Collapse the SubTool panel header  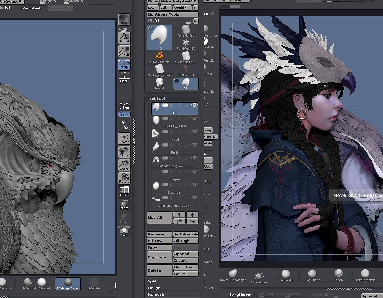coord(157,98)
